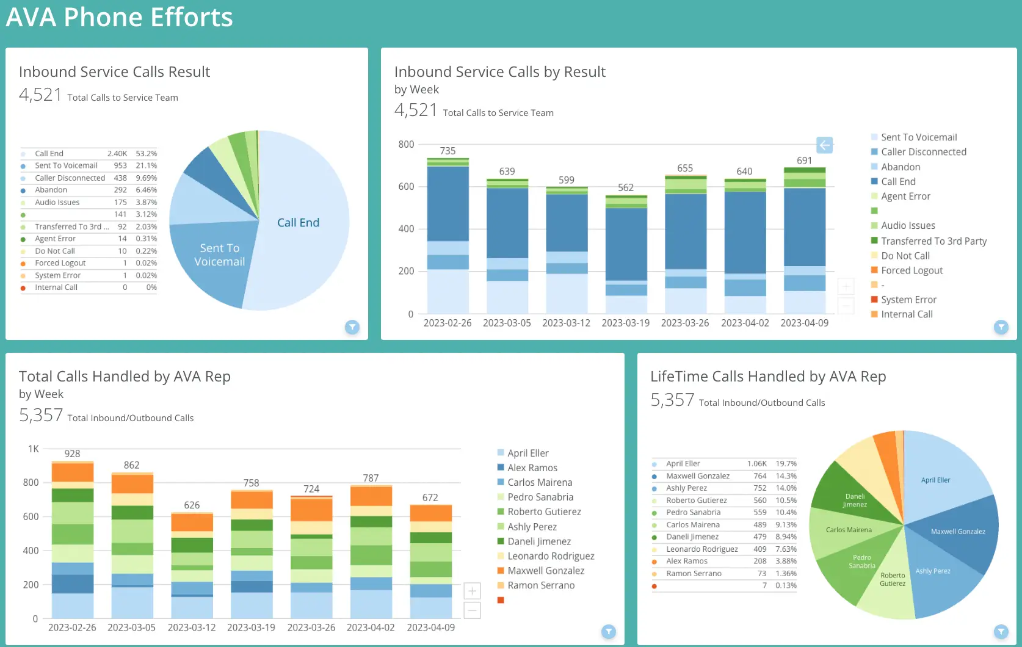Toggle Pedro Sanabria in the rep chart legend

pos(535,497)
